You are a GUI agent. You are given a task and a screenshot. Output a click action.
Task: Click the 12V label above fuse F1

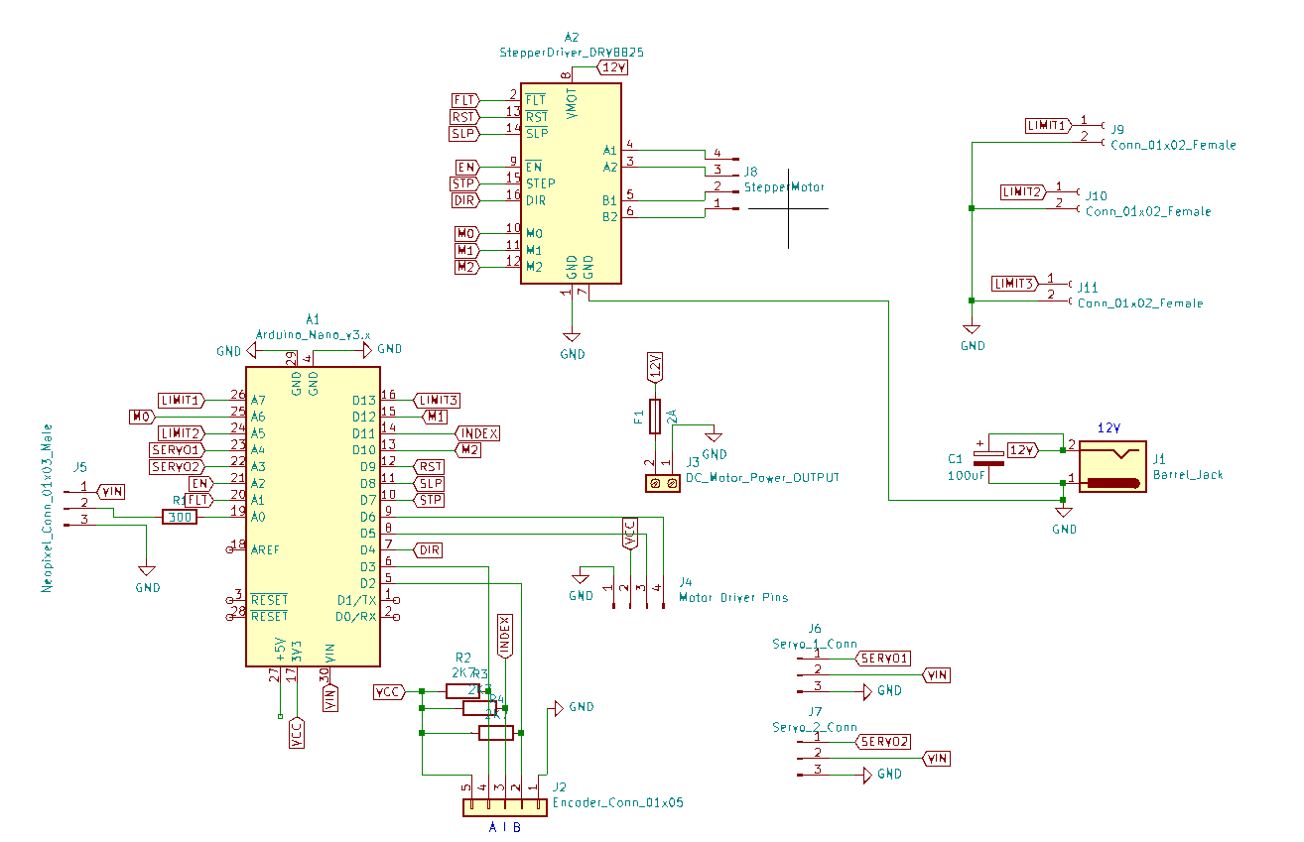(654, 367)
